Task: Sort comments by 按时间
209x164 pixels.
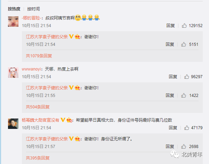Action: (x=33, y=9)
